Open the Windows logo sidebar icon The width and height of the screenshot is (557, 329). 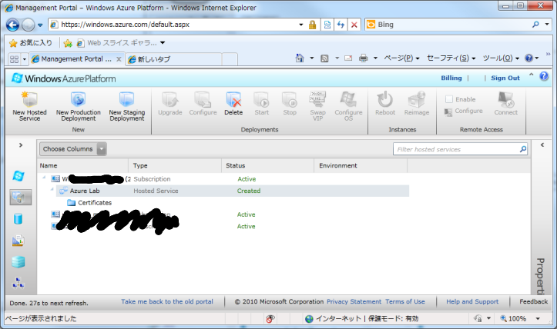click(x=18, y=176)
